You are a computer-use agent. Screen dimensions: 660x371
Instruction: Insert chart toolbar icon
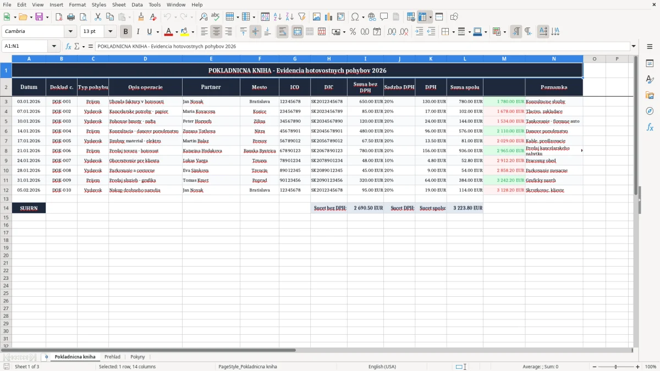click(329, 17)
